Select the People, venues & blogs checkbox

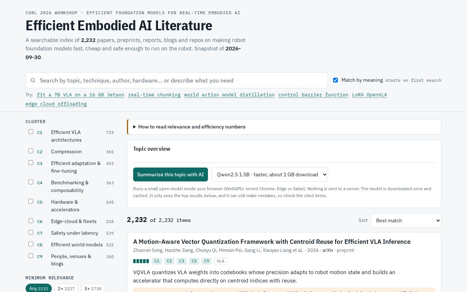coord(31,256)
